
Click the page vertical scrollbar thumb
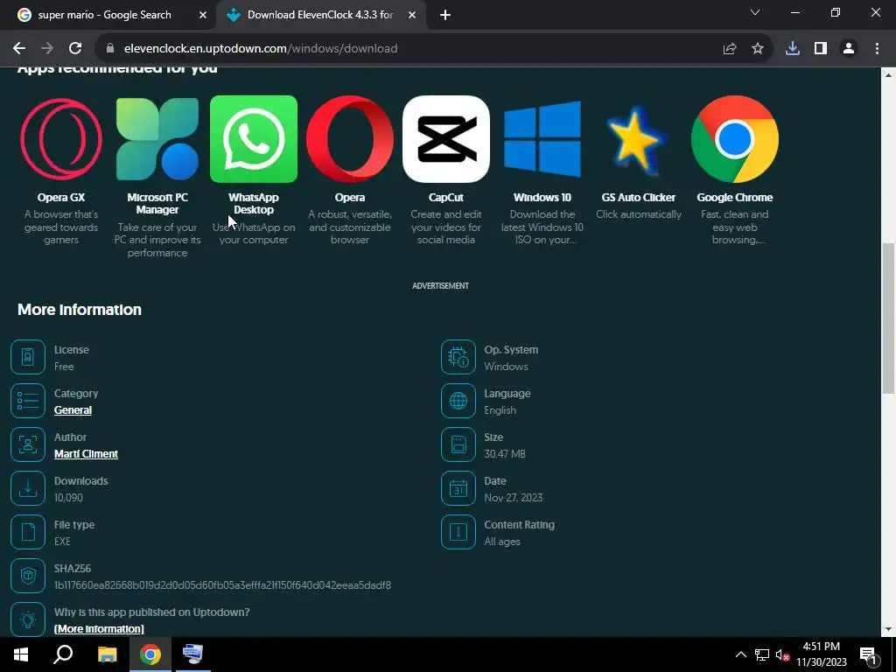(888, 318)
